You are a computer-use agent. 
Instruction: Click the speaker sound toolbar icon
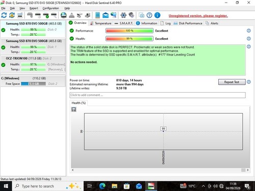[131, 15]
